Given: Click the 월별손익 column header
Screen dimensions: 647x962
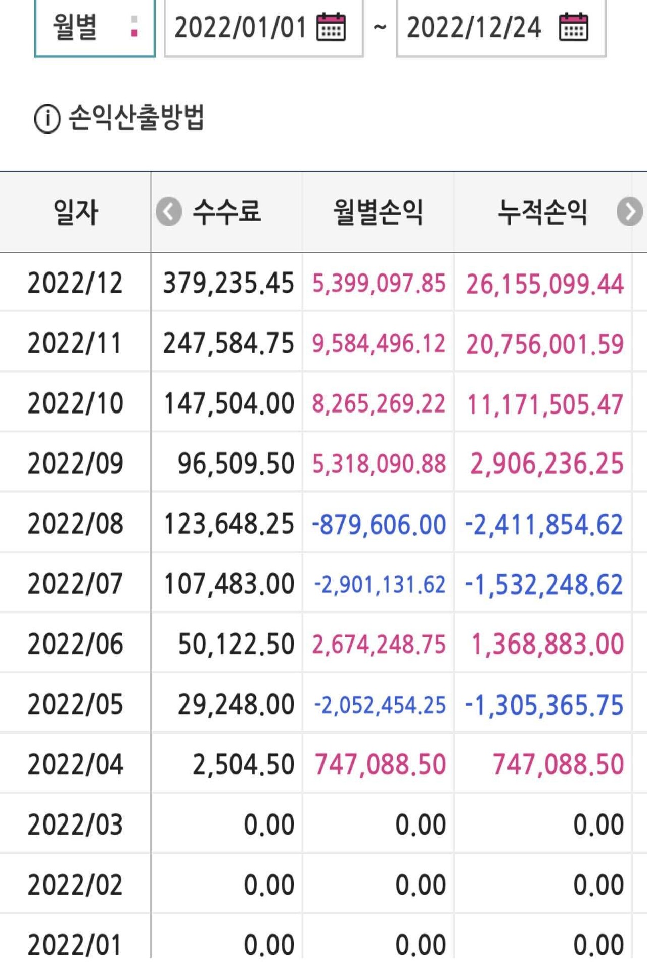Looking at the screenshot, I should (378, 212).
